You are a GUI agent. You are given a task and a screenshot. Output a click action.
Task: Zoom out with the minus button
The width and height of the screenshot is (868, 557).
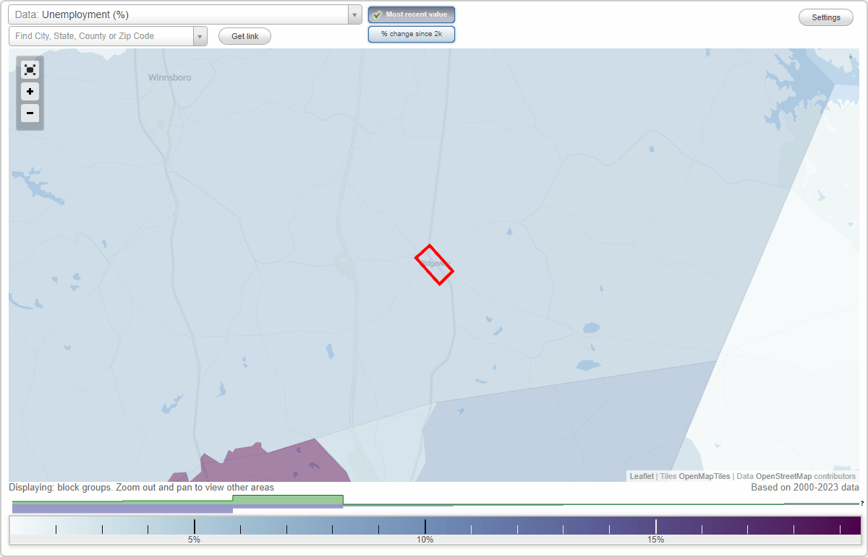point(30,113)
